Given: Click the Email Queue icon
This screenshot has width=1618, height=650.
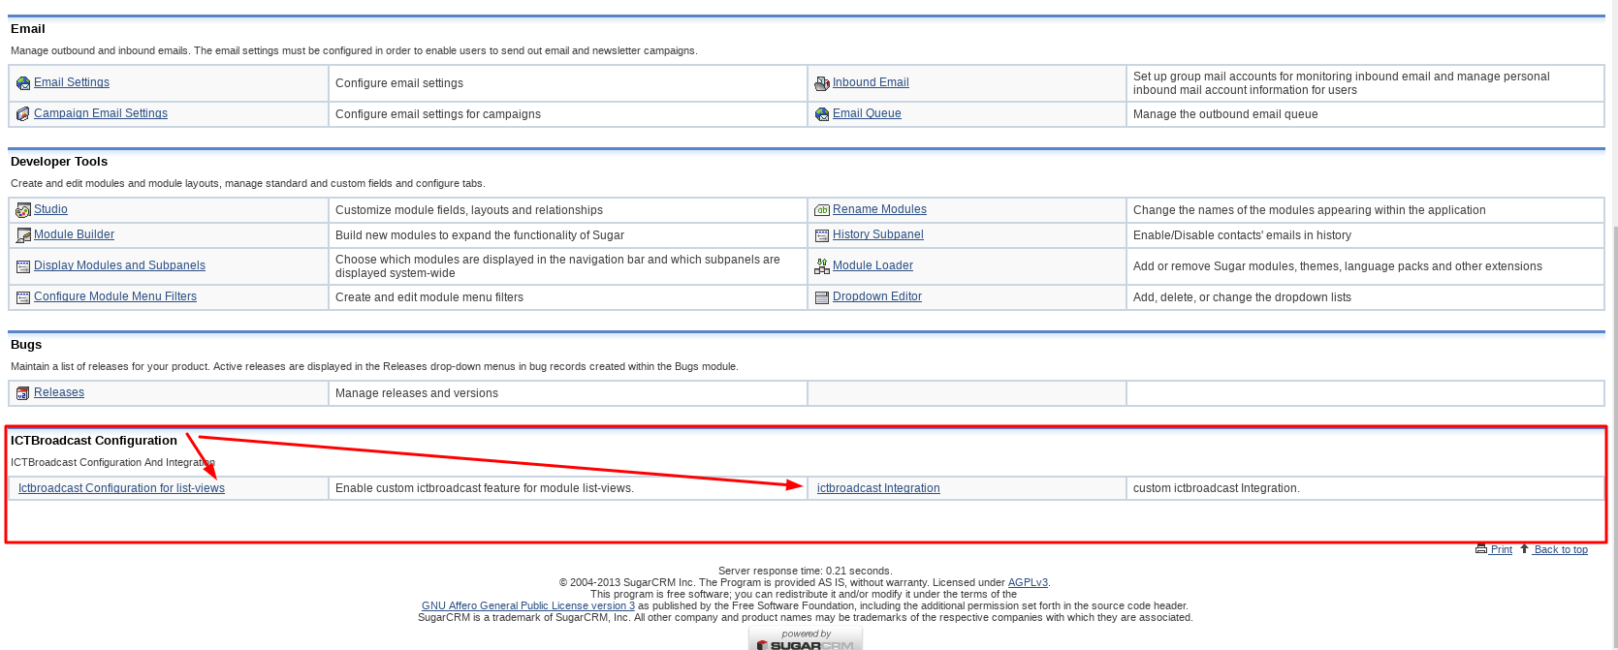Looking at the screenshot, I should (x=822, y=114).
